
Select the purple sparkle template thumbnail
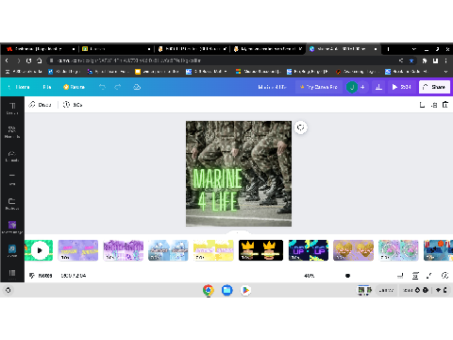[78, 250]
